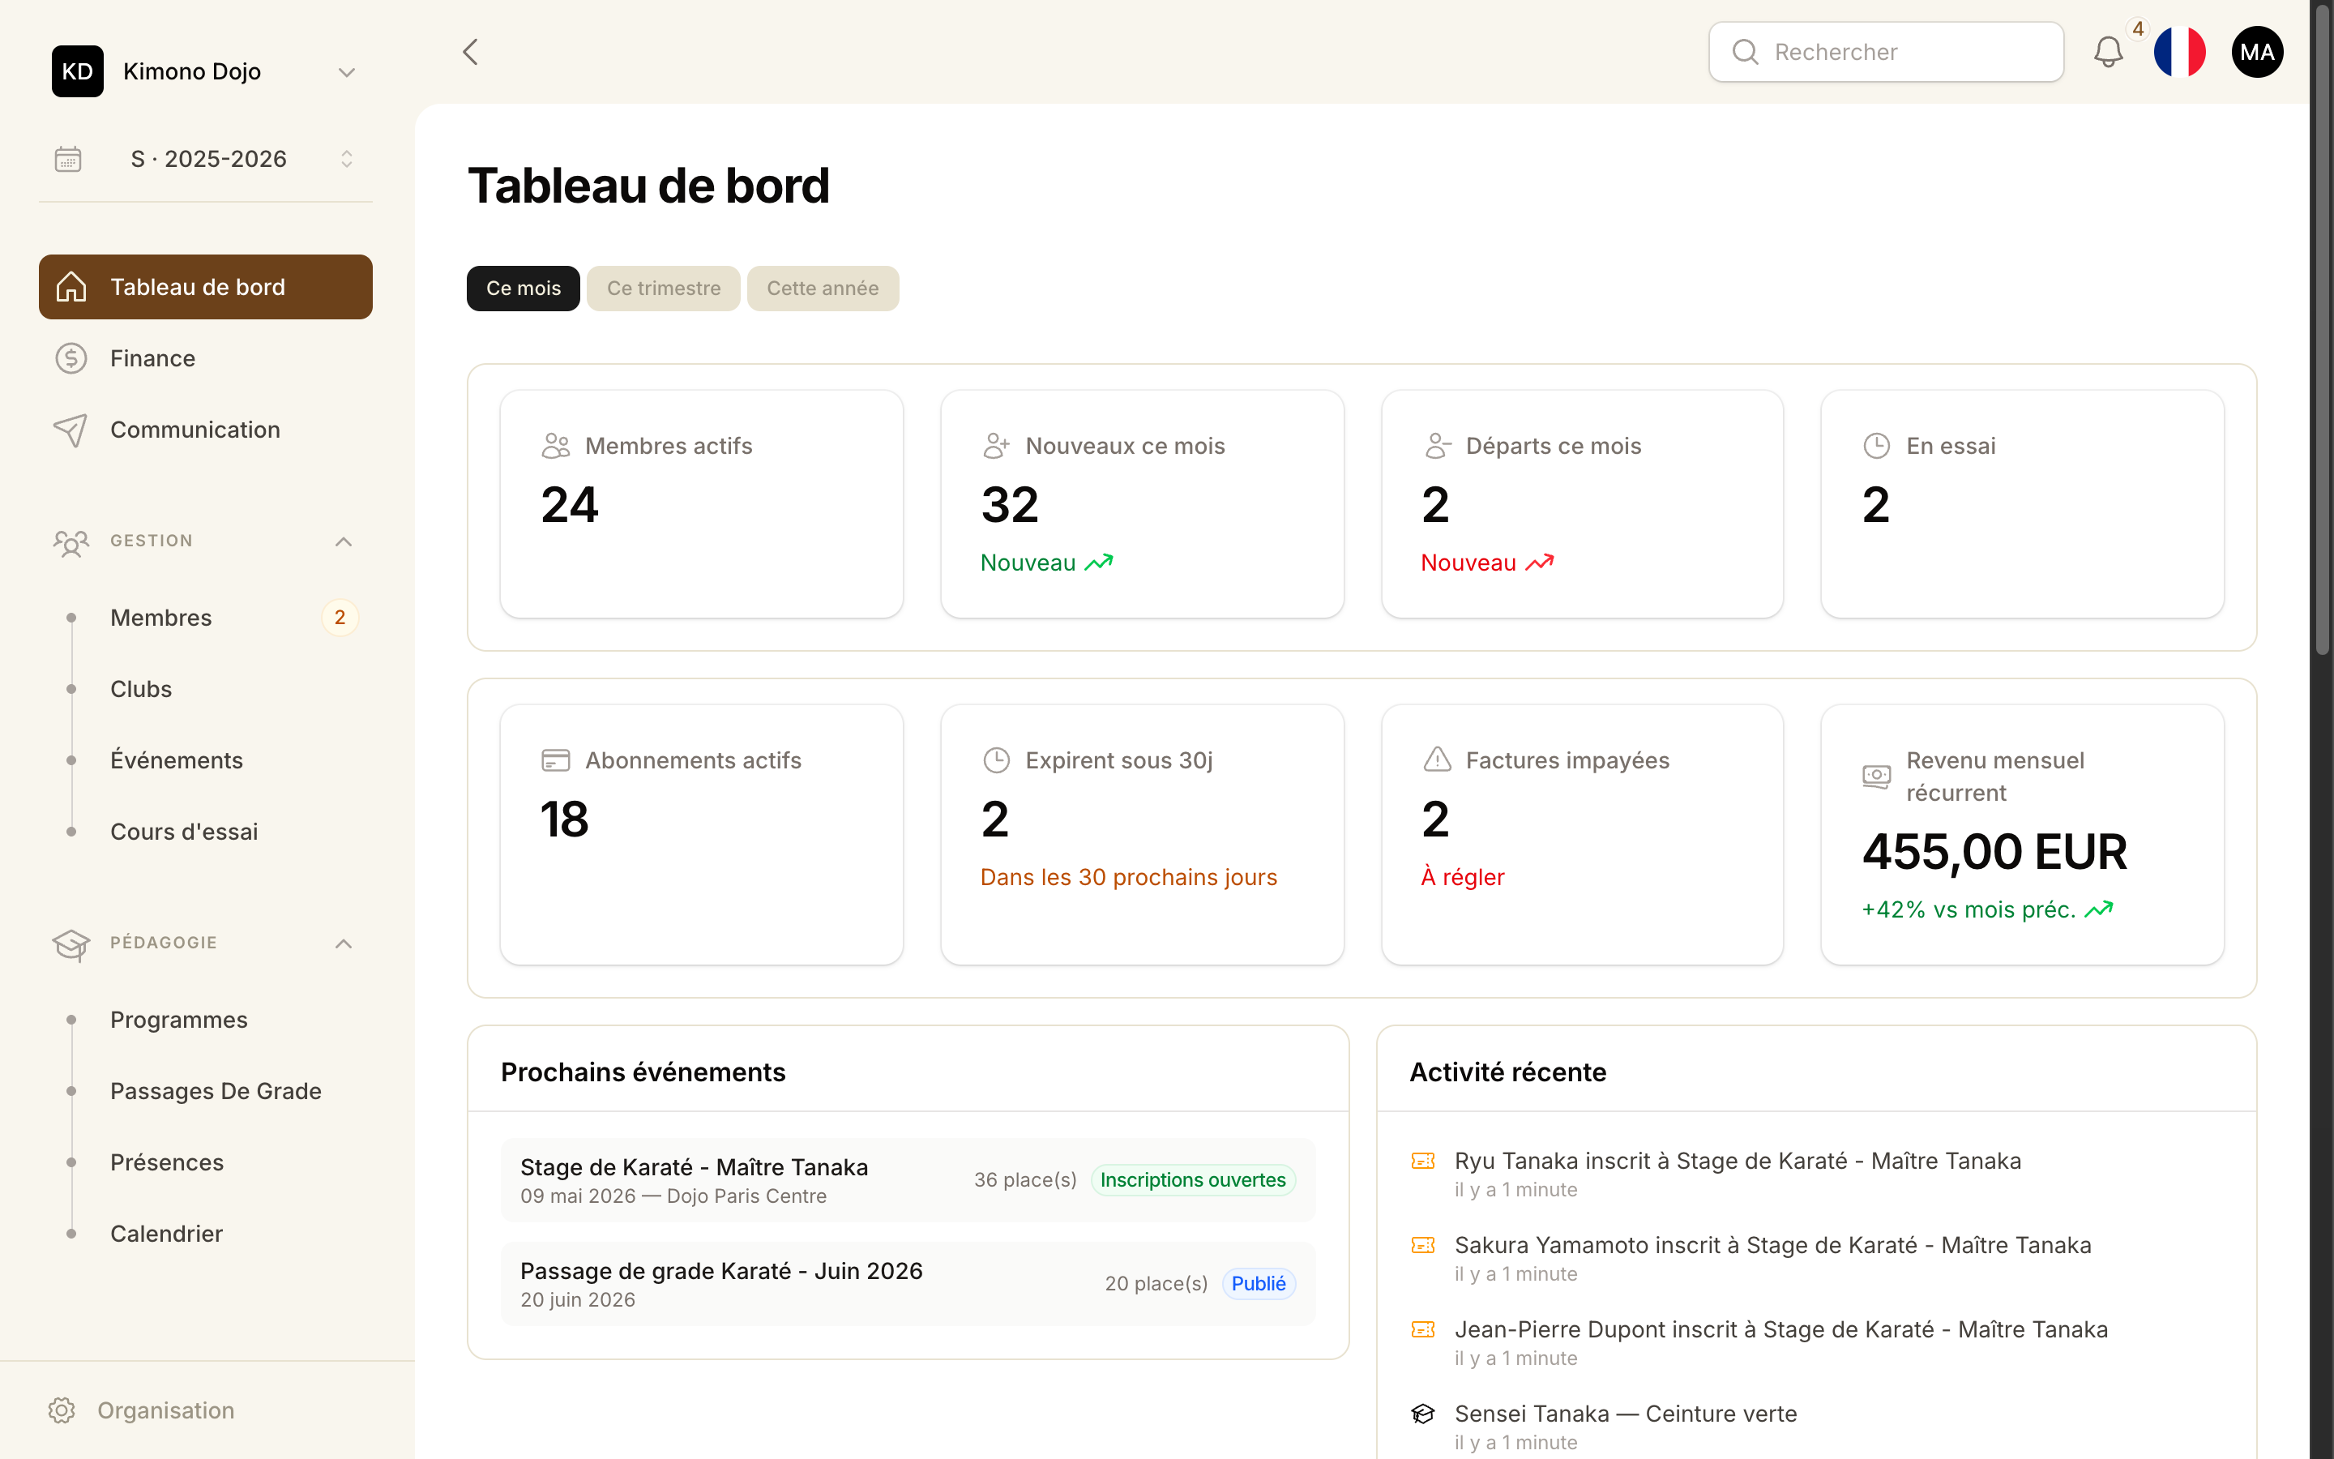Image resolution: width=2334 pixels, height=1459 pixels.
Task: Select Ce mois time filter
Action: pos(523,288)
